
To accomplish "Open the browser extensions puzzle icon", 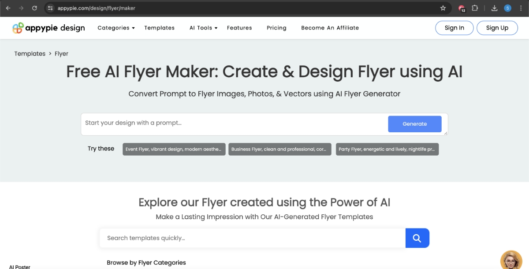I will (475, 8).
